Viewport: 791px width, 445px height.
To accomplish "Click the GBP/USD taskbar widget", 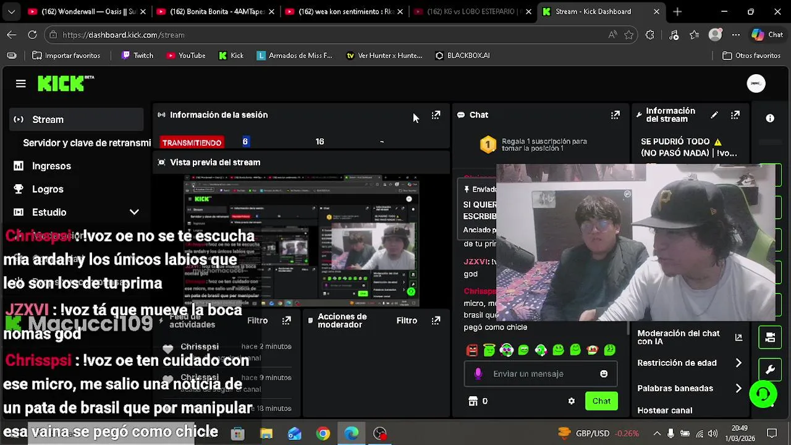I will point(598,433).
